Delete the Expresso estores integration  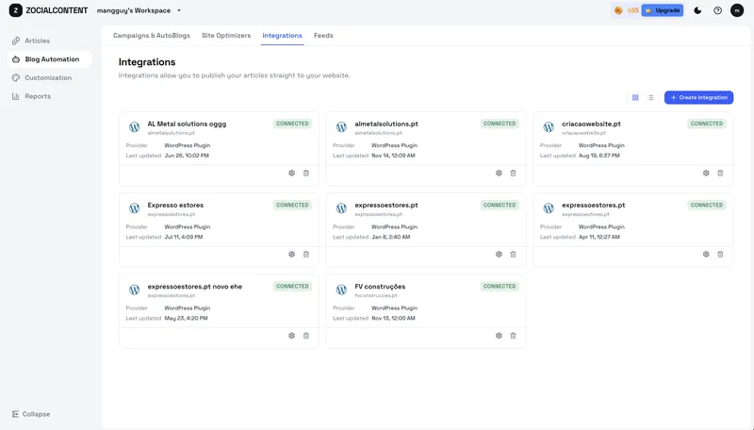point(305,255)
